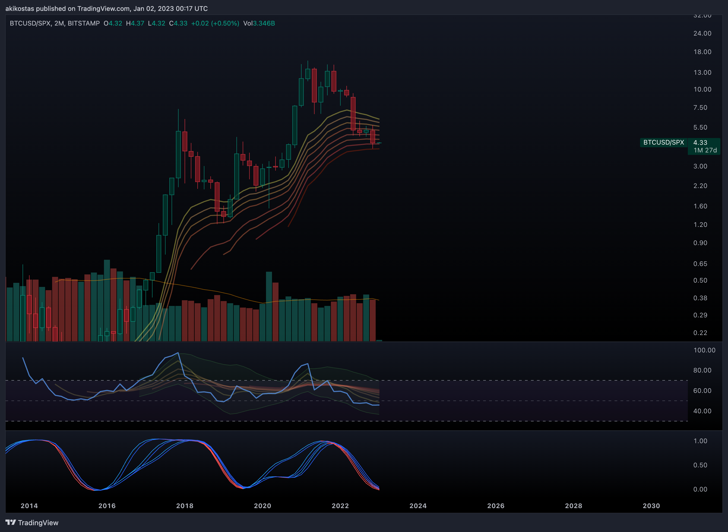Click the symbol title BTCUSD/SPX, 2M, BITSTAMP
Viewport: 728px width, 532px height.
tap(55, 23)
